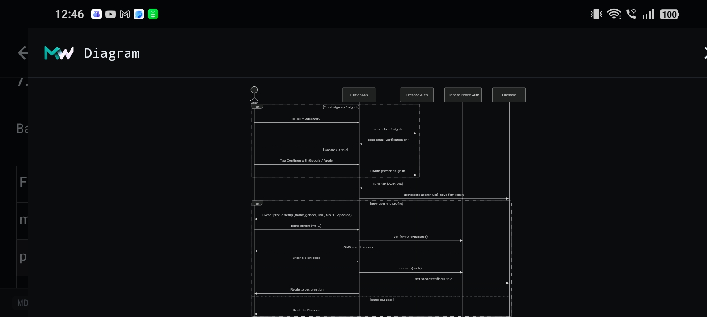The height and width of the screenshot is (317, 707).
Task: Select the Firebase Phone Auth participant box
Action: [x=463, y=95]
